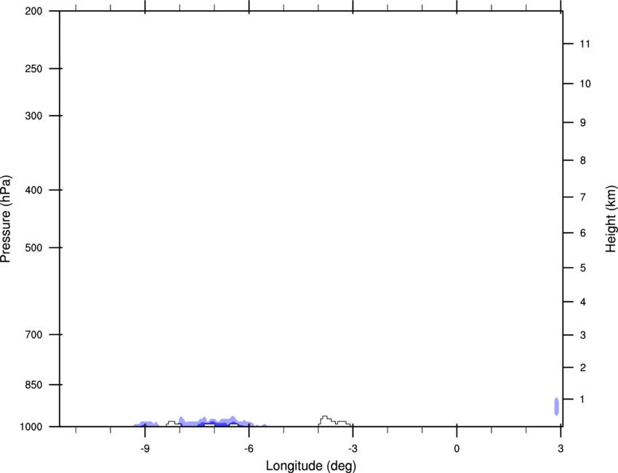This screenshot has width=618, height=473.
Task: Click the 5 km height label
Action: 583,268
